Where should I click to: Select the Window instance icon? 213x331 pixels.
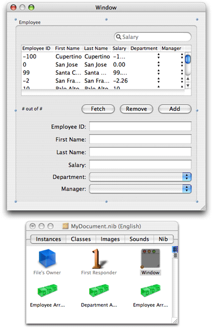coord(150,258)
